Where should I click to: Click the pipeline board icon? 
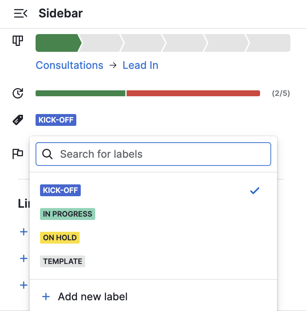point(18,41)
